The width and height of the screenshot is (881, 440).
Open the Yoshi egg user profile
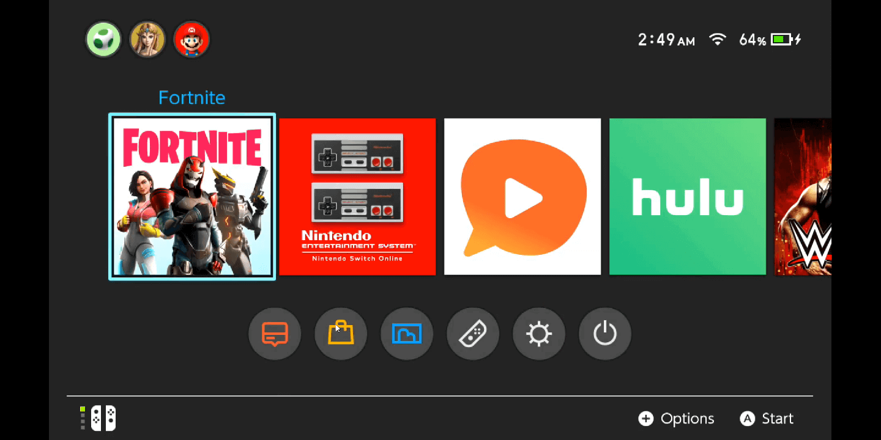click(103, 40)
